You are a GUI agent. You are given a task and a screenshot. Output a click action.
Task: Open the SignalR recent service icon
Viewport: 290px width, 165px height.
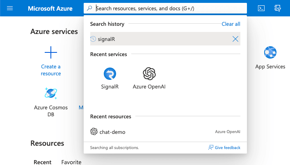(110, 74)
